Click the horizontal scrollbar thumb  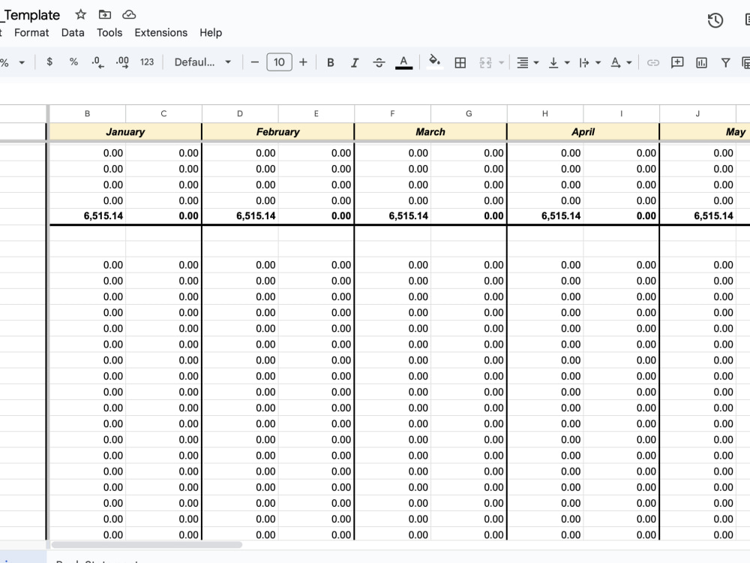point(147,545)
